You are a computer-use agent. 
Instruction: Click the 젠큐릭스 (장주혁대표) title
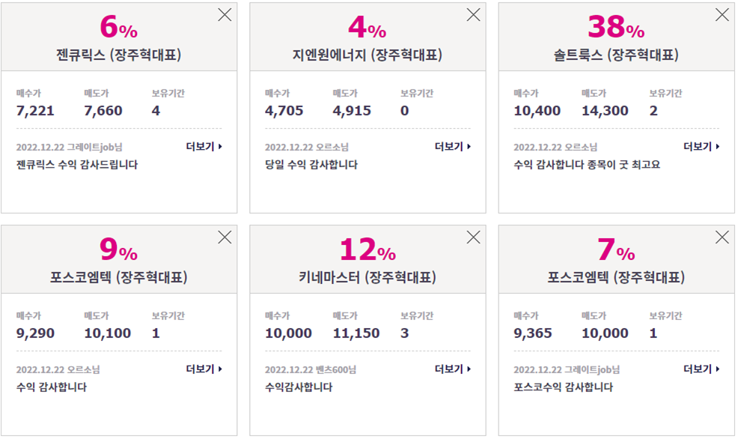(x=118, y=55)
